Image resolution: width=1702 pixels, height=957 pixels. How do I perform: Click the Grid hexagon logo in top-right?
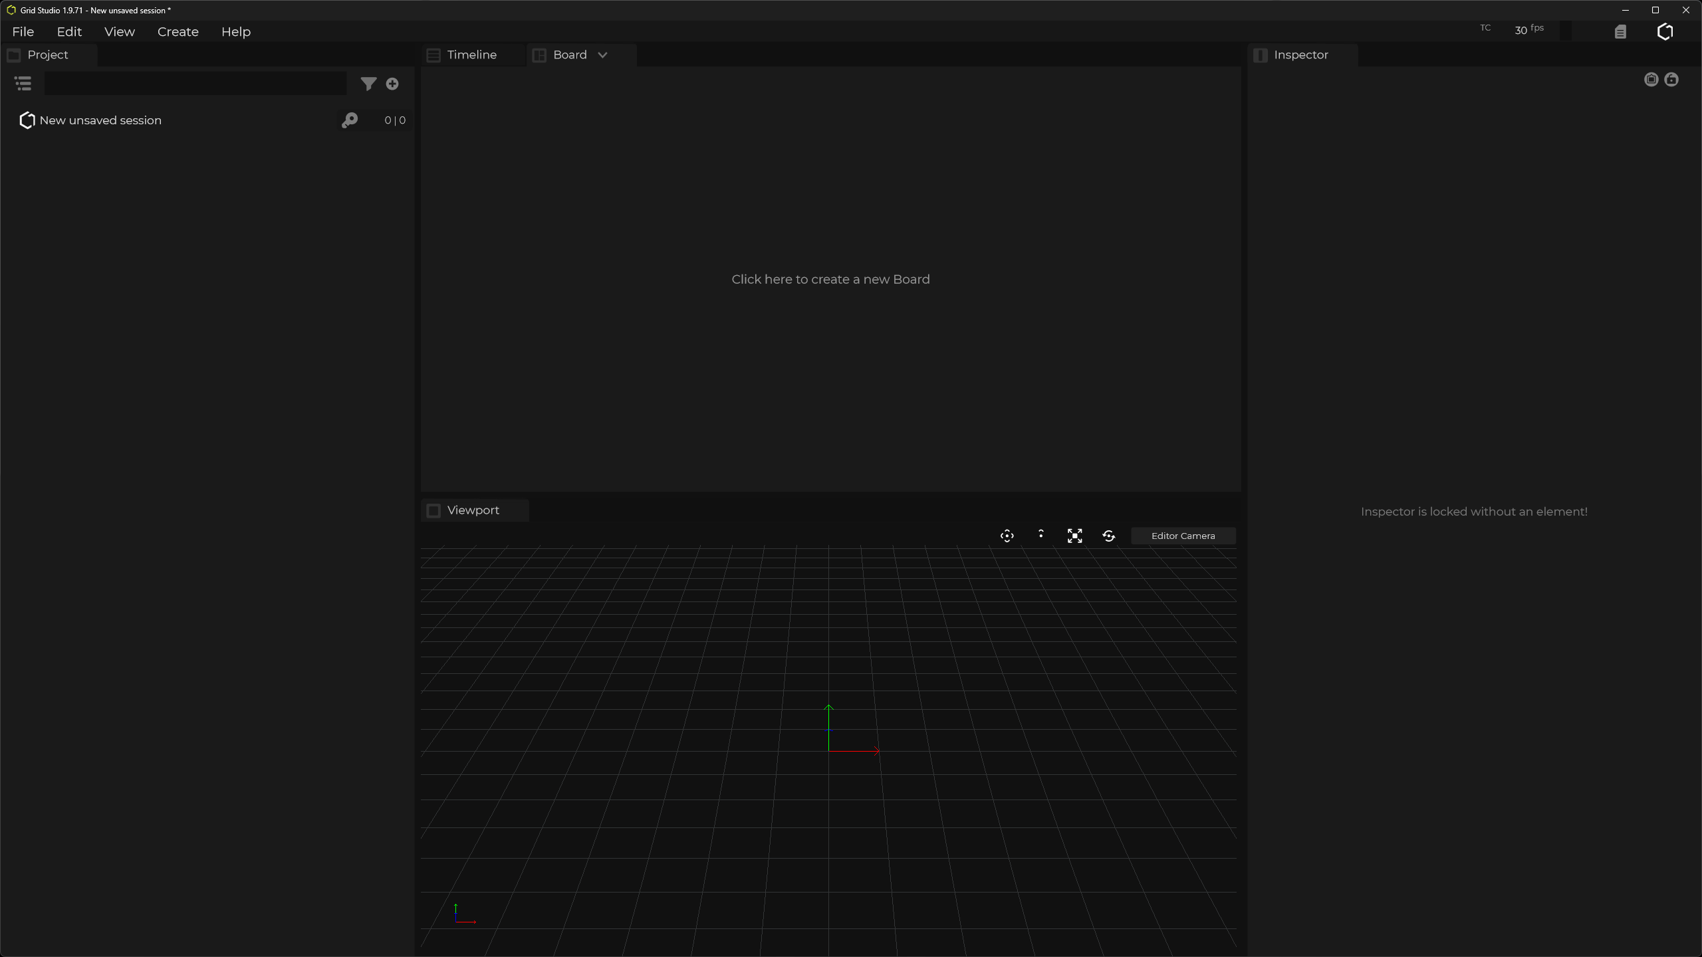coord(1665,32)
